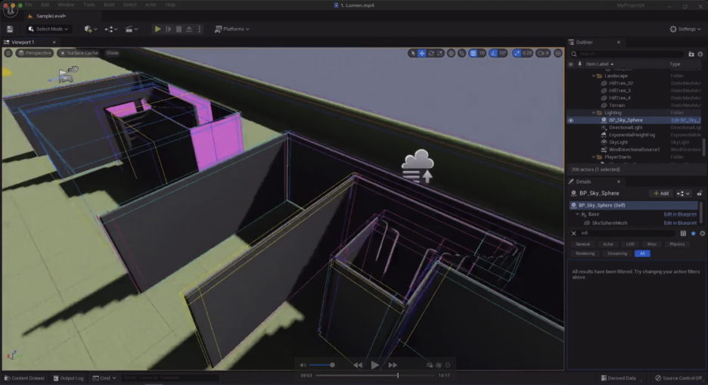Open the Build menu
This screenshot has height=385, width=708.
coord(109,5)
